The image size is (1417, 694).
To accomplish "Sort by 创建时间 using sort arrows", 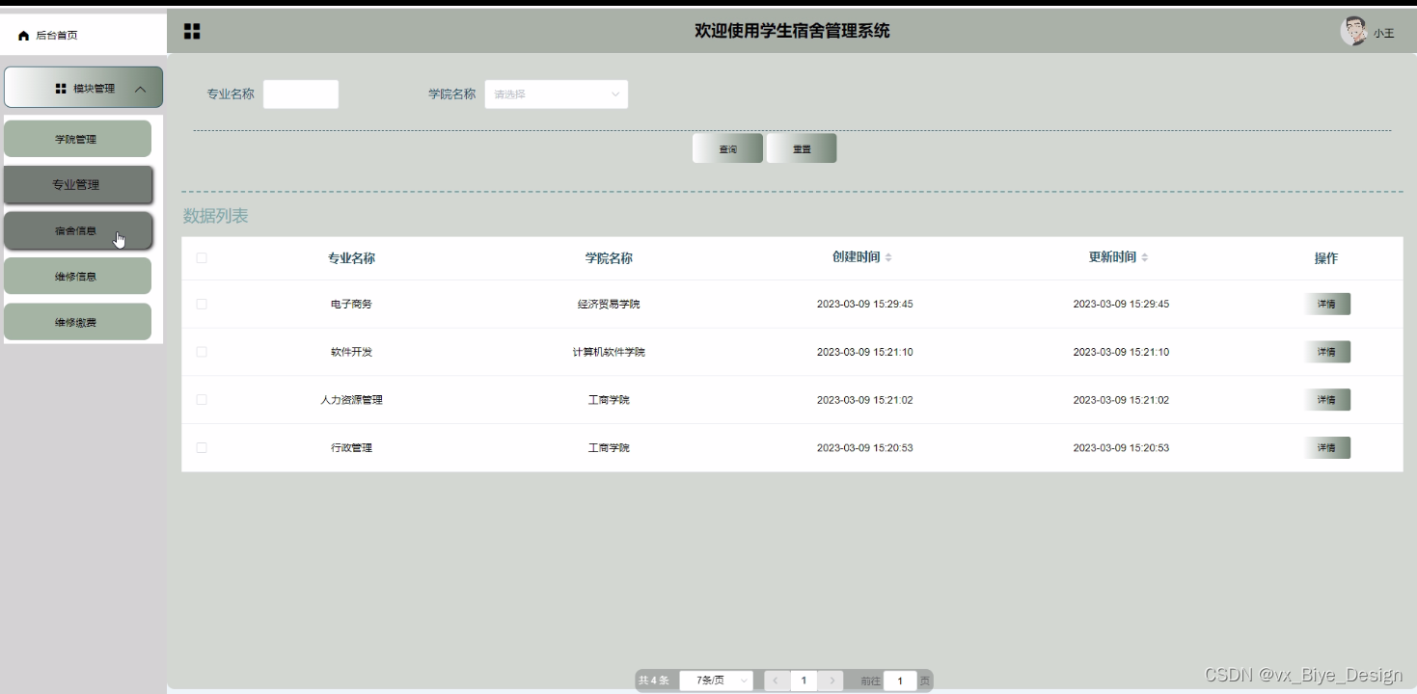I will click(x=888, y=257).
